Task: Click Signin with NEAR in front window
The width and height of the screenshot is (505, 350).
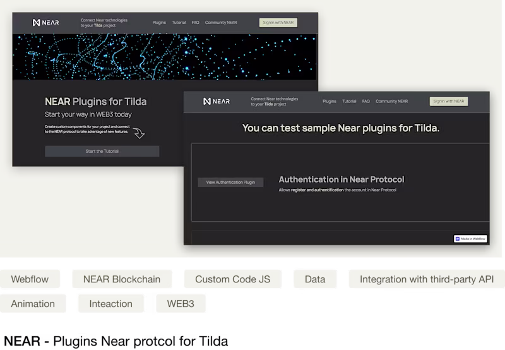Action: [449, 101]
